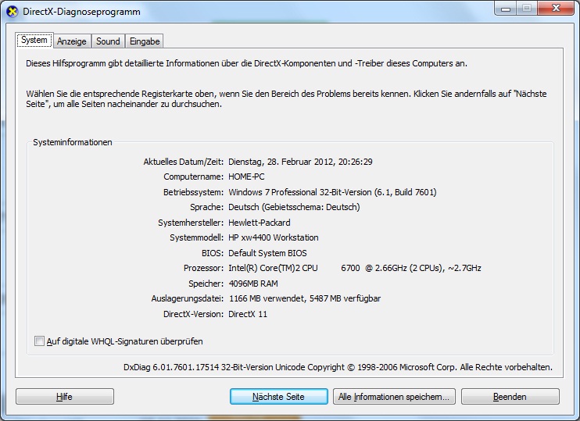580x421 pixels.
Task: Click the Hilfe button
Action: point(65,397)
